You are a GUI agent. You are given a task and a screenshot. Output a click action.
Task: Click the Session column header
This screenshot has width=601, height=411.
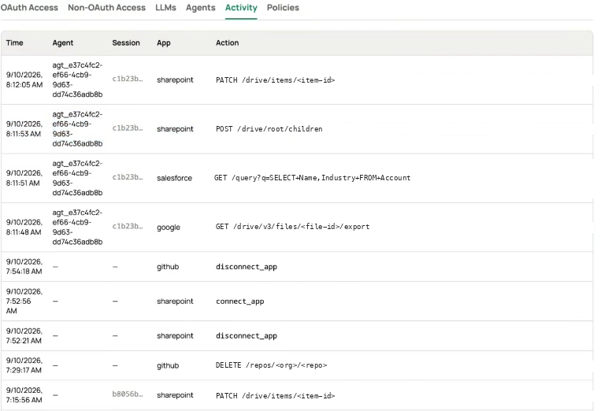pyautogui.click(x=126, y=43)
